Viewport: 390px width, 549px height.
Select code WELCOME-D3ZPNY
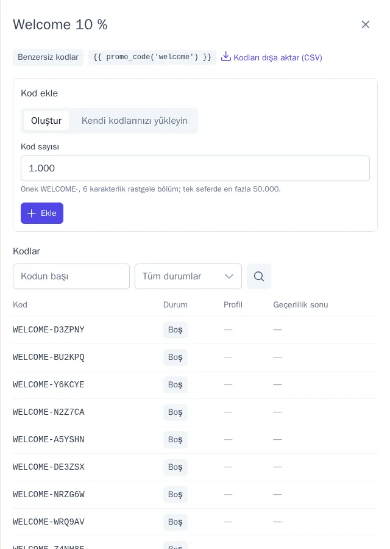tap(49, 330)
